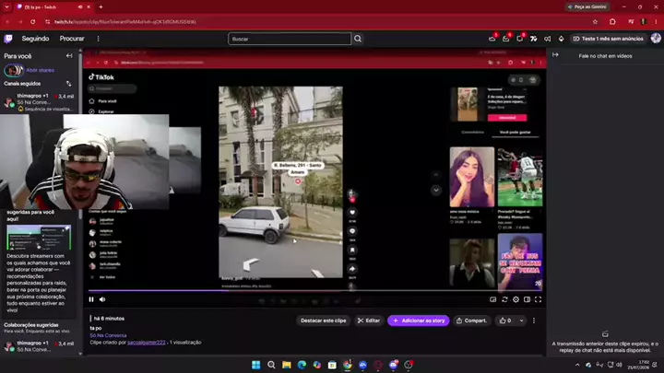Open Microsoft Store from taskbar
Image resolution: width=664 pixels, height=373 pixels.
[332, 365]
